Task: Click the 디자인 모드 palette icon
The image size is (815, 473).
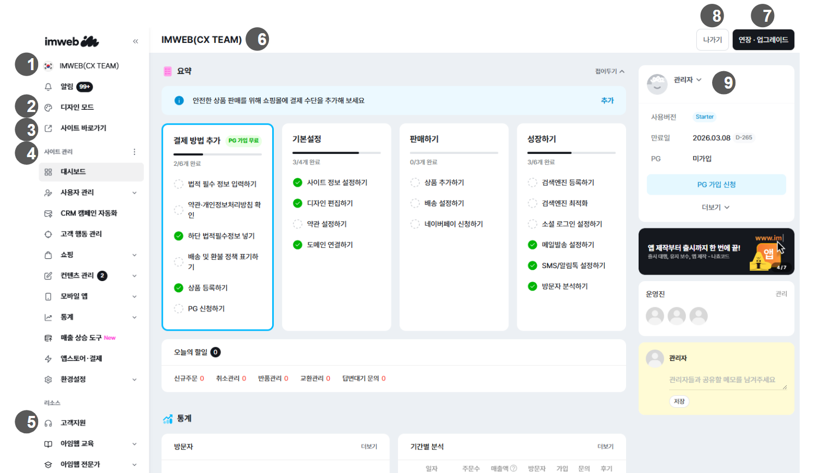Action: (48, 108)
